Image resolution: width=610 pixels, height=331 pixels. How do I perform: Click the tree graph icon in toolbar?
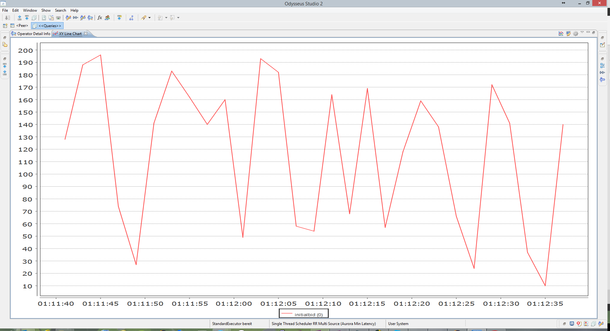coord(131,18)
